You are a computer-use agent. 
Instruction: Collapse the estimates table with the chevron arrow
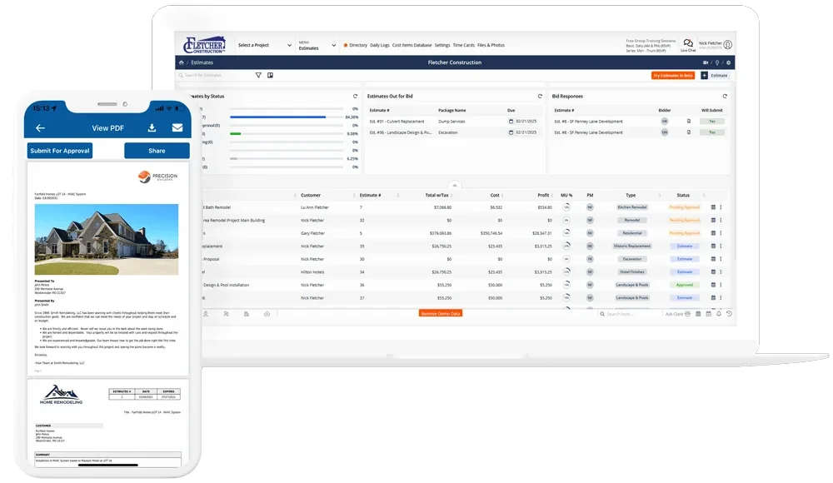coord(455,185)
